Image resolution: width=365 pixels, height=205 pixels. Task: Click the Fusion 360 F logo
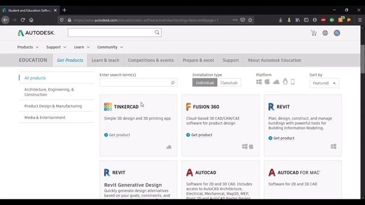pyautogui.click(x=189, y=106)
